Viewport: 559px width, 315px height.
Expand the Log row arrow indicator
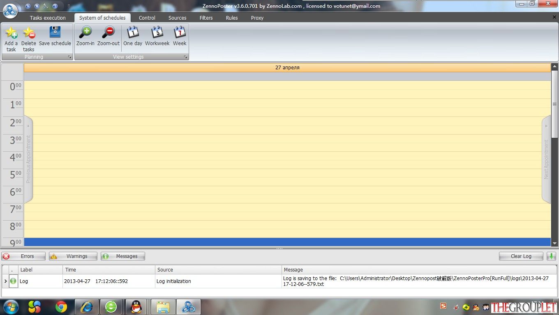click(5, 281)
